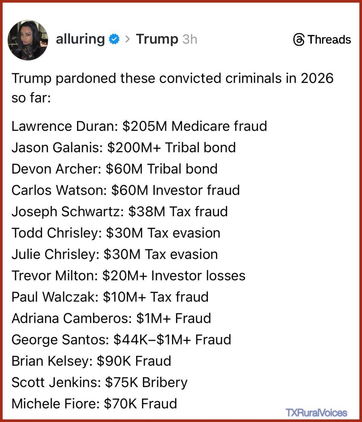This screenshot has width=362, height=422.
Task: Click the Lawrence Duran Medicare fraud line
Action: 139,126
